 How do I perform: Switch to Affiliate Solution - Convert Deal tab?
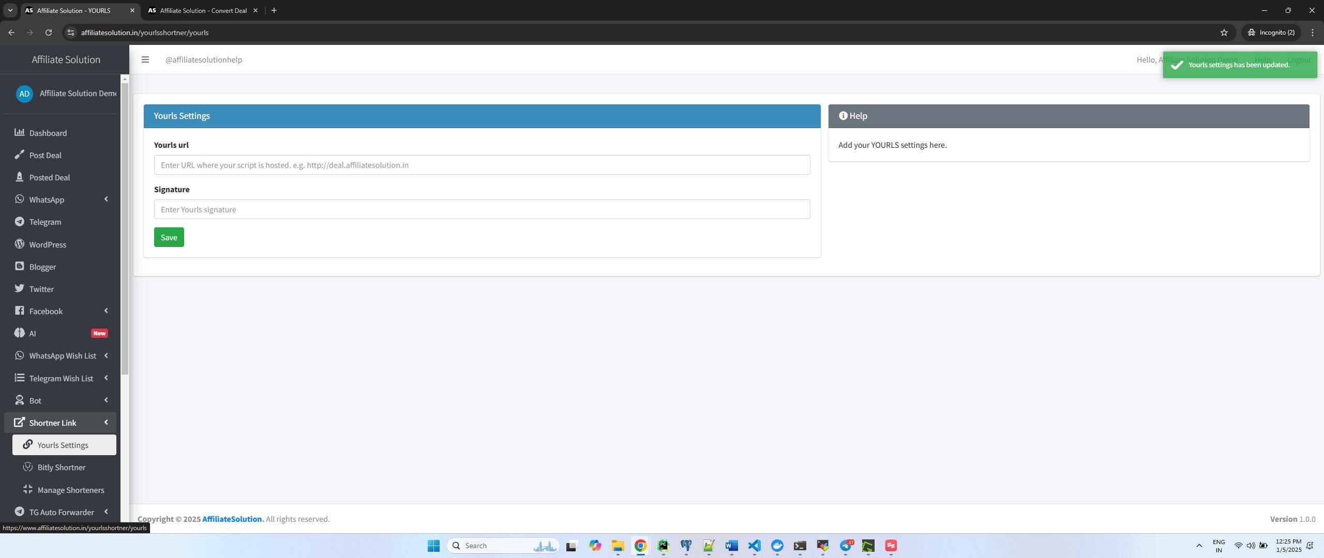pyautogui.click(x=203, y=10)
